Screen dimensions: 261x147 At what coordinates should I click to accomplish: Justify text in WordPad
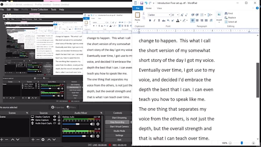tap(206, 20)
